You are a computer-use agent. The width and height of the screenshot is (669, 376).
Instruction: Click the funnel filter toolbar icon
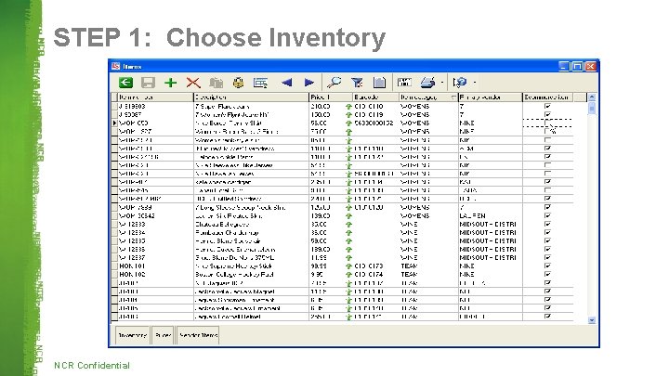(x=357, y=83)
